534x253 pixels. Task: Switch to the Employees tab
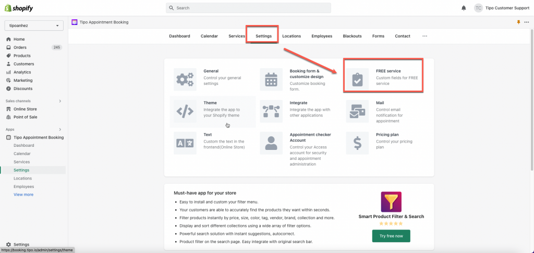[322, 36]
